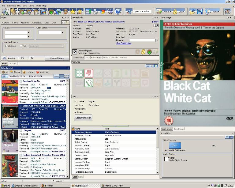Click the colored folder stack toolbar icon
The image size is (235, 188).
pos(103,12)
